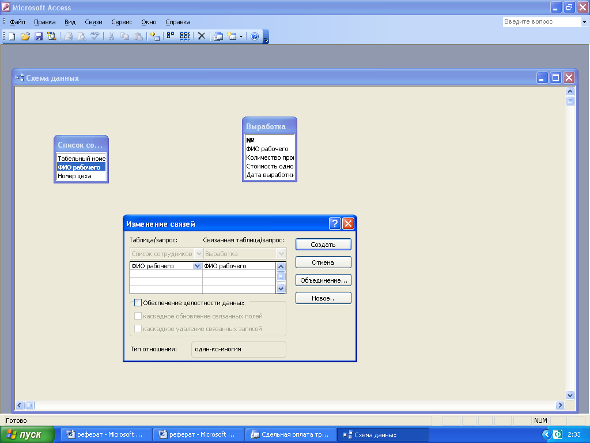Click the один-ко-многим relationship type field
Viewport: 590px width, 443px height.
pos(239,349)
